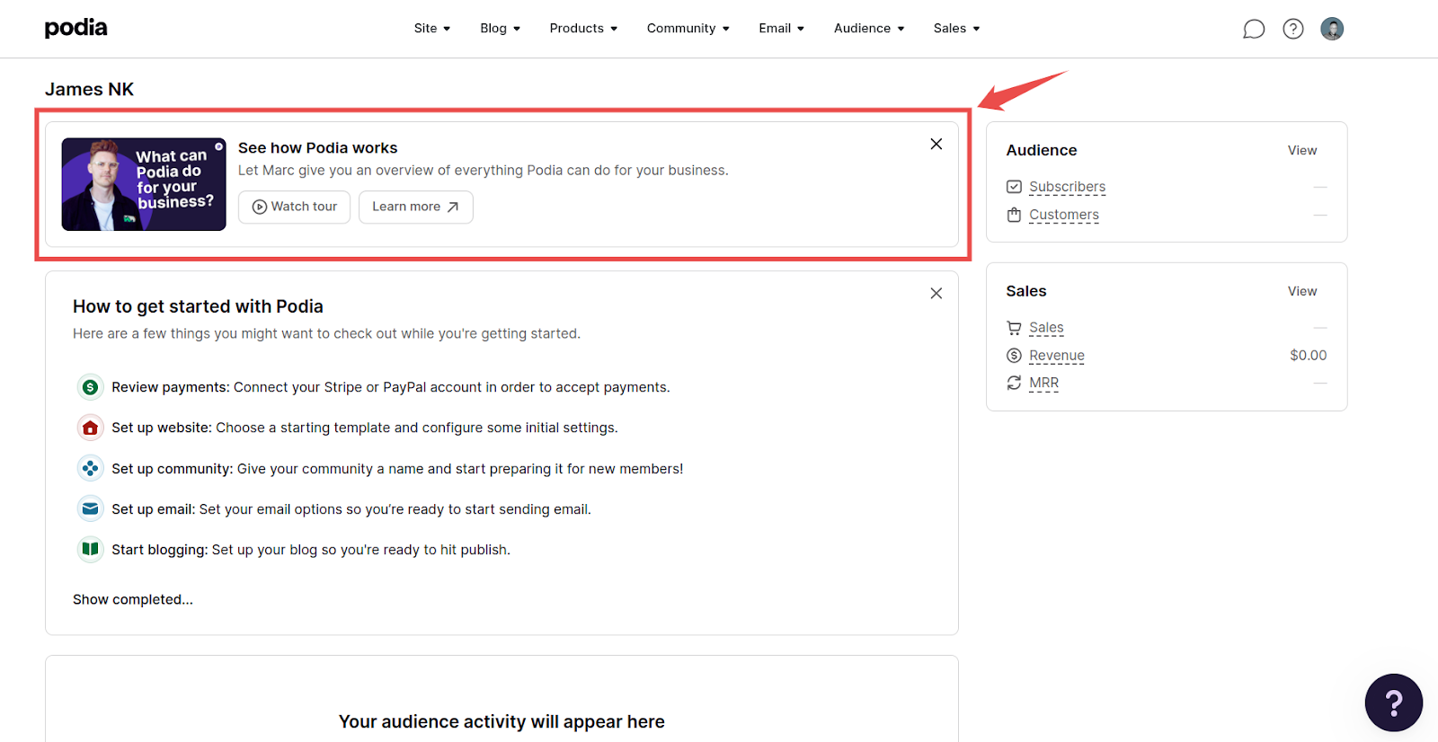
Task: Open the floating help widget button
Action: (x=1393, y=702)
